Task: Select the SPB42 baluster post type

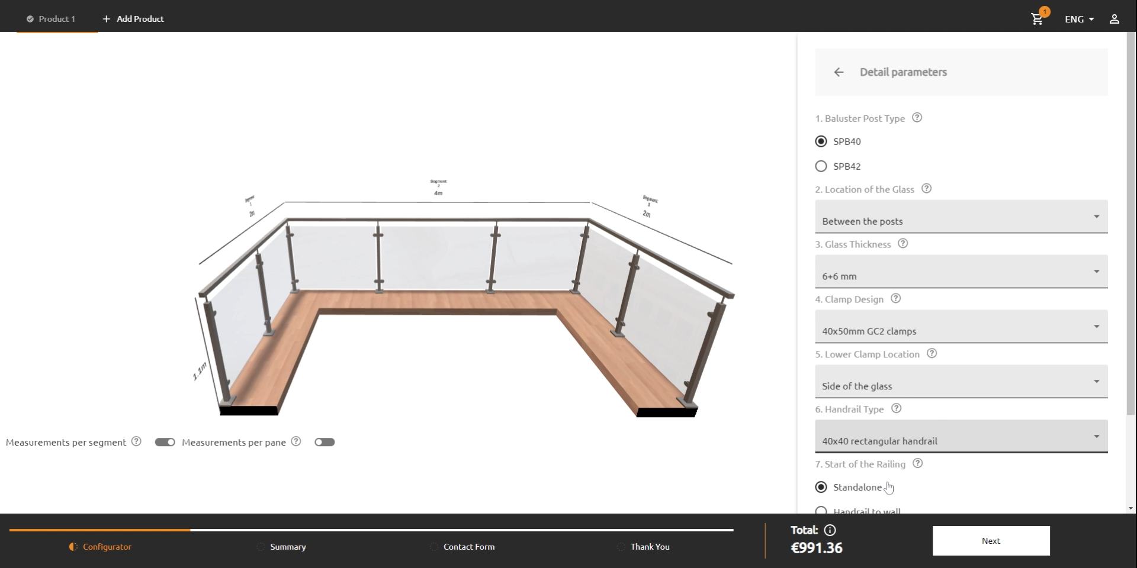Action: pyautogui.click(x=821, y=166)
